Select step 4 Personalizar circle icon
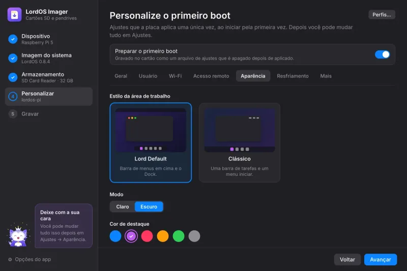407x271 pixels. click(x=13, y=97)
